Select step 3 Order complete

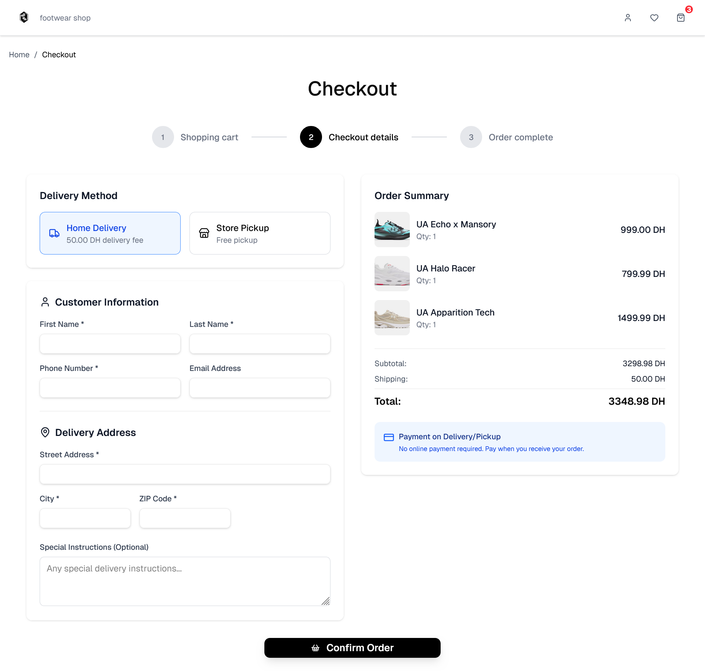471,137
